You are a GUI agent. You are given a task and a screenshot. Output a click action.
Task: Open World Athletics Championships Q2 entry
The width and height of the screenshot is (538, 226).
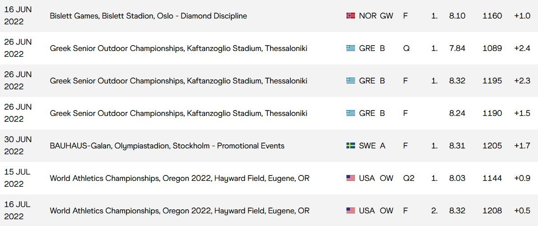click(179, 178)
